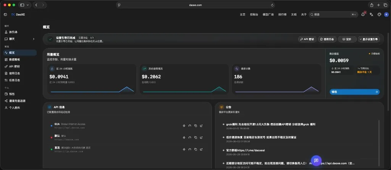
Task: Open 模型广场 in top navigation
Action: pyautogui.click(x=268, y=14)
